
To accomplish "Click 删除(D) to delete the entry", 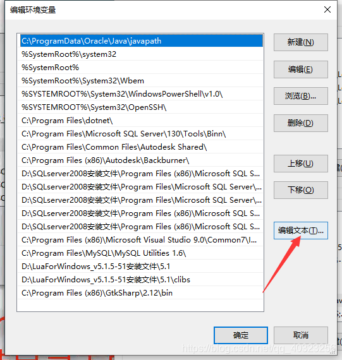I will pyautogui.click(x=301, y=123).
